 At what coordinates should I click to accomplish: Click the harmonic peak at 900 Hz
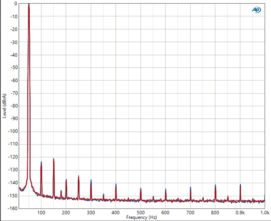click(x=240, y=185)
